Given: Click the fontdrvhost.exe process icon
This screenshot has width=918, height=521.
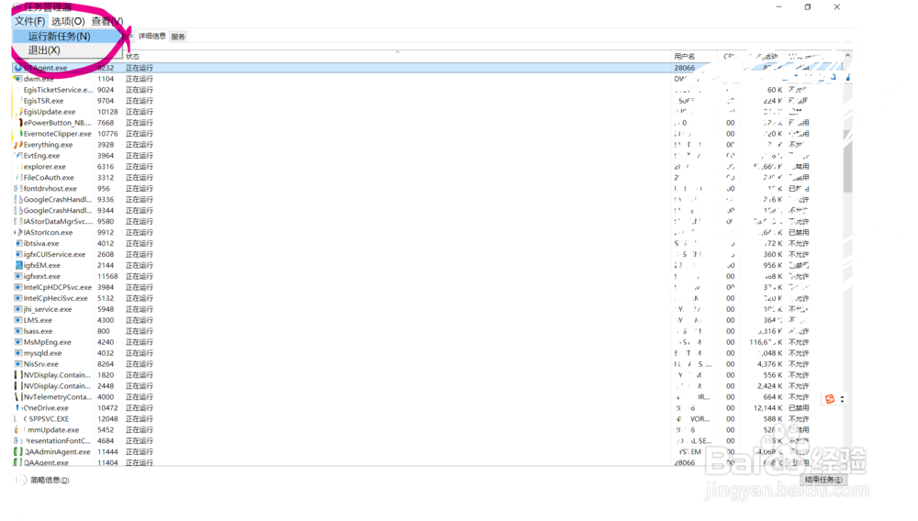Looking at the screenshot, I should pos(18,188).
